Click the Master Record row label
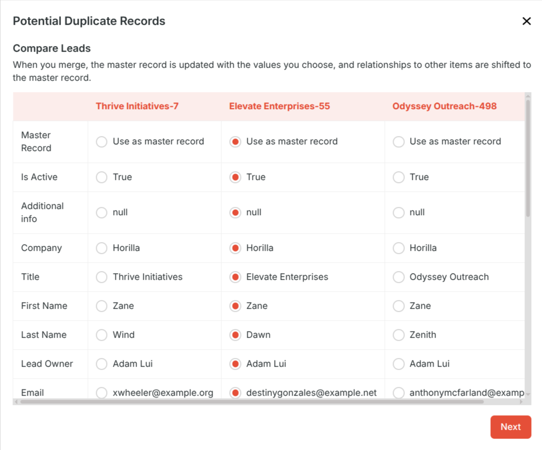Image resolution: width=542 pixels, height=450 pixels. click(x=36, y=142)
